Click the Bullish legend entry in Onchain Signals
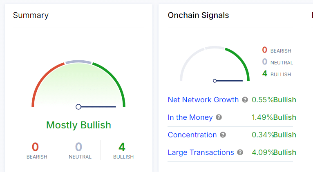Viewport: 313px width, 172px height. [277, 74]
